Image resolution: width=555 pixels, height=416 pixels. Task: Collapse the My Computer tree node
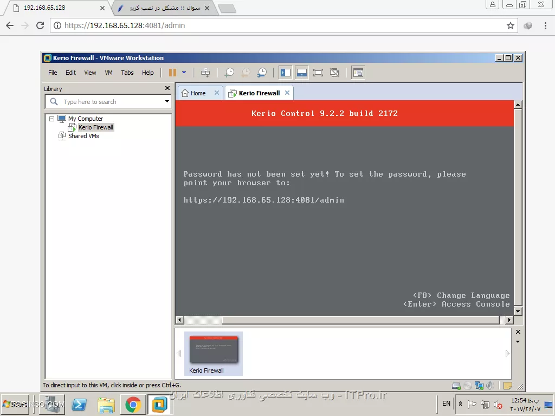pyautogui.click(x=51, y=119)
